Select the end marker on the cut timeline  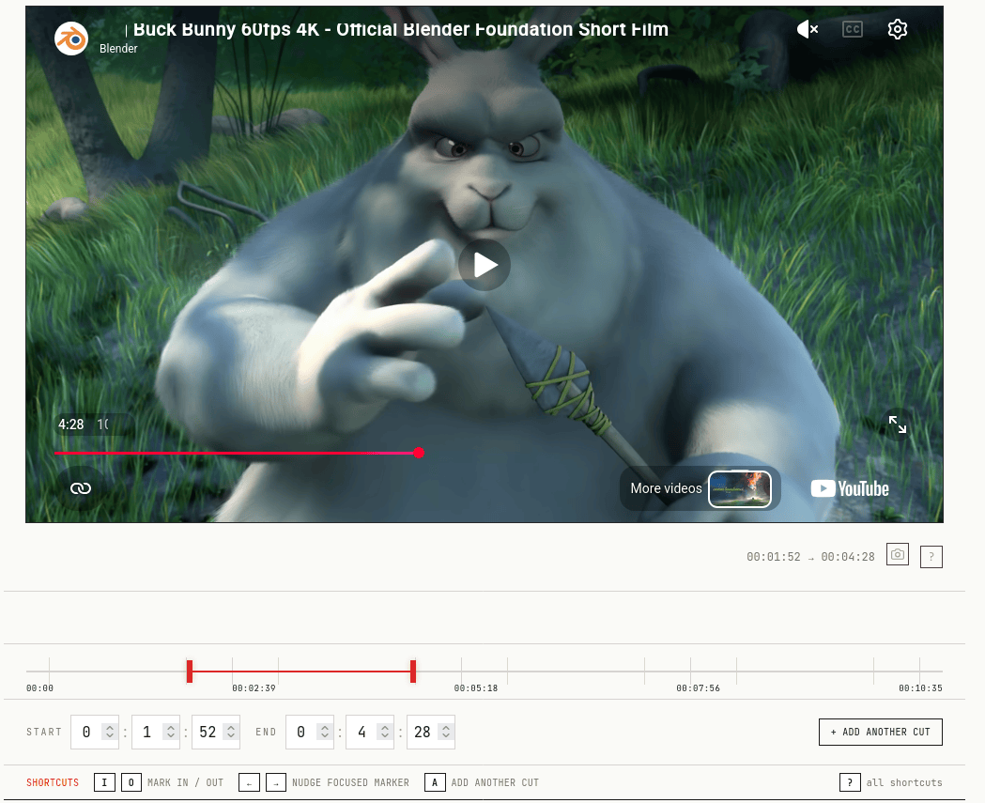tap(413, 672)
